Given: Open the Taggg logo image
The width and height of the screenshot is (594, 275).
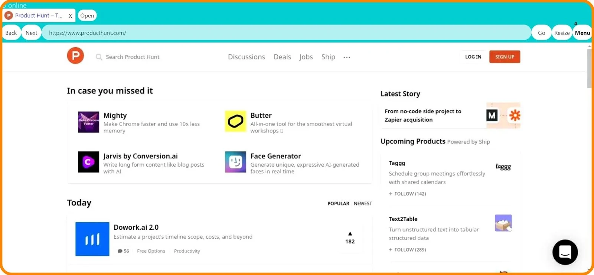Looking at the screenshot, I should (503, 167).
